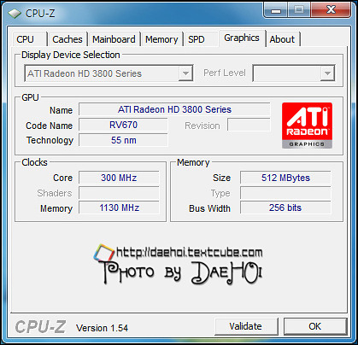Click the Core clock 300 MHz field
Screen dimensions: 358x345
click(119, 178)
